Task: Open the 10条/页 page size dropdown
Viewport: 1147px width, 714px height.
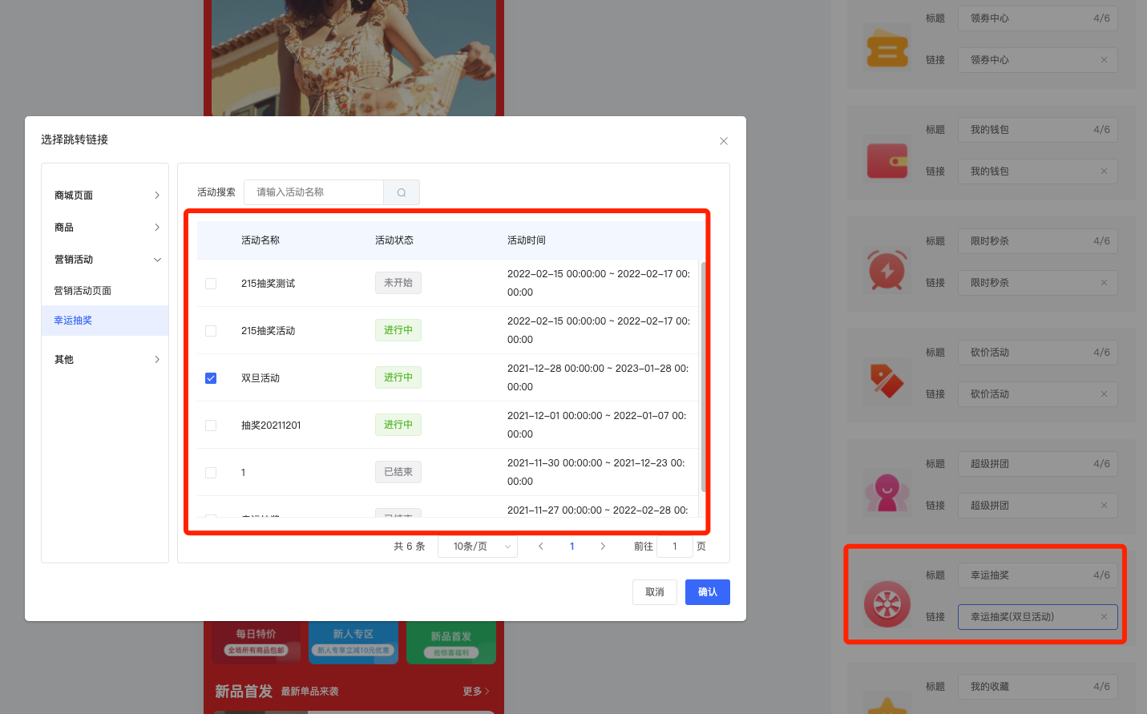Action: click(x=478, y=547)
